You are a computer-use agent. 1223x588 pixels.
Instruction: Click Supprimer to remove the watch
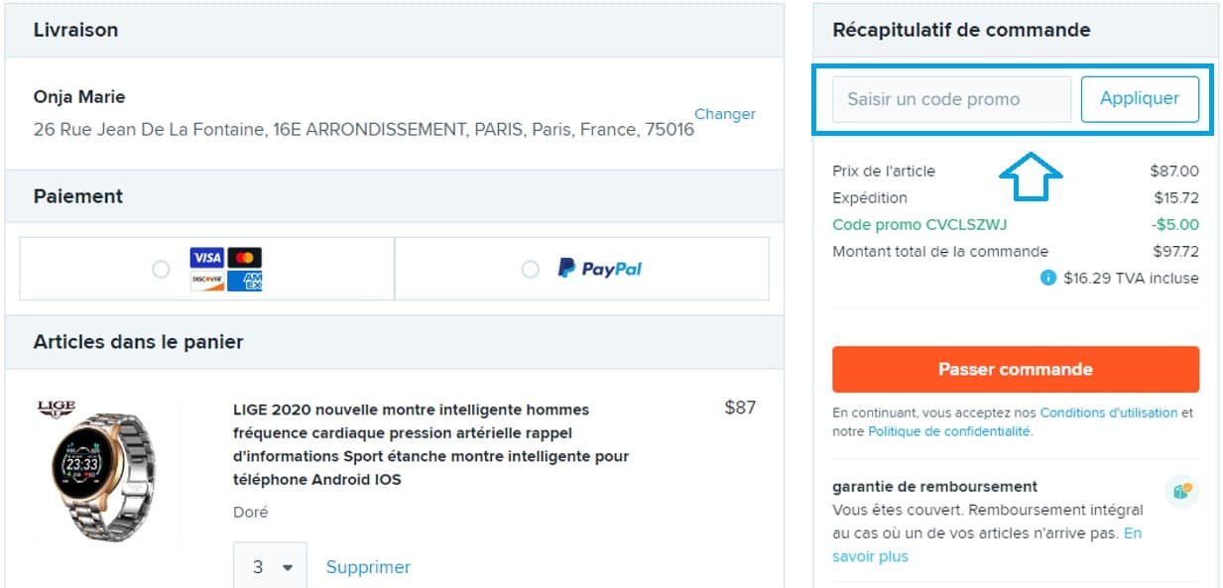click(x=367, y=566)
